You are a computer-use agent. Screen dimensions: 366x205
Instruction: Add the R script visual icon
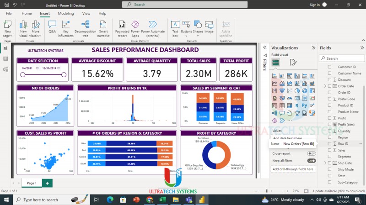pyautogui.click(x=297, y=105)
